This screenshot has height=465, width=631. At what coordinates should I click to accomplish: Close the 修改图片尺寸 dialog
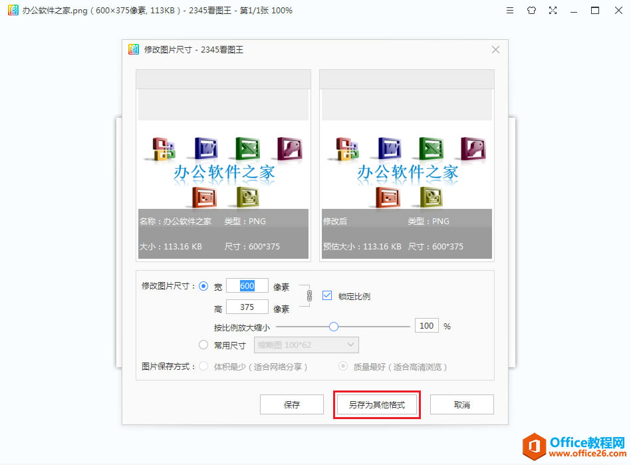click(x=496, y=49)
